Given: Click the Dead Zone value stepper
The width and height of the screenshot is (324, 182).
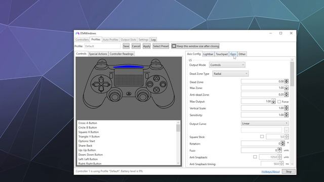Looking at the screenshot, I should 286,81.
